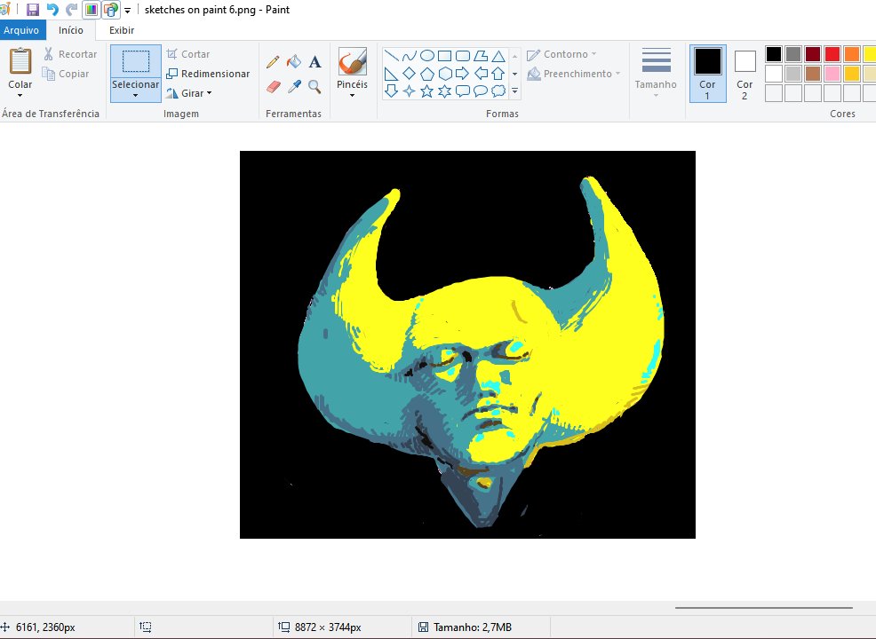Activate the Cor 1 foreground color
The width and height of the screenshot is (876, 639).
[x=708, y=74]
